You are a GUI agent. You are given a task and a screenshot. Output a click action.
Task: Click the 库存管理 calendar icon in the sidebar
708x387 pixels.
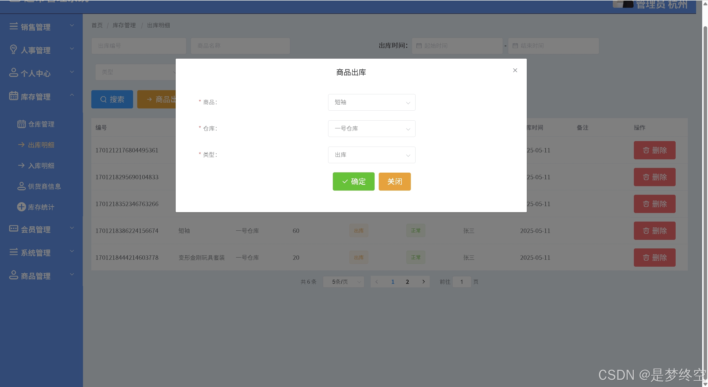point(14,96)
